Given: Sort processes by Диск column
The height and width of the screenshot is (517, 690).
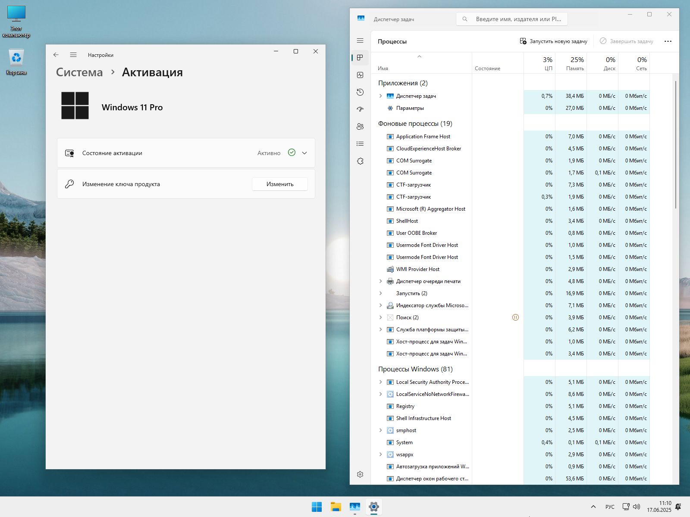Looking at the screenshot, I should coord(602,63).
